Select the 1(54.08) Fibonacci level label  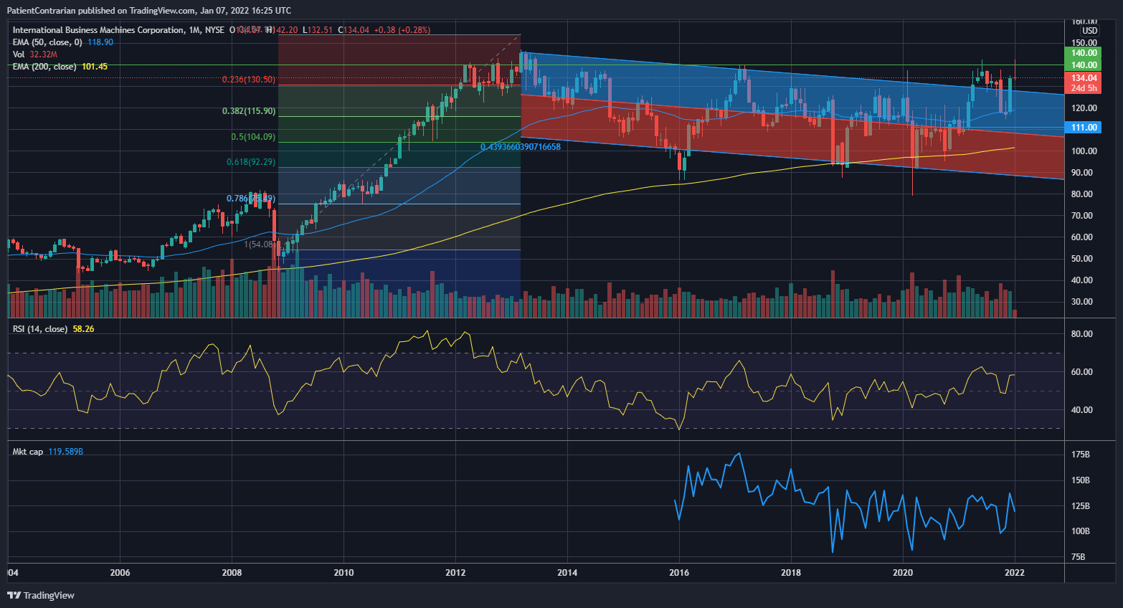[260, 244]
